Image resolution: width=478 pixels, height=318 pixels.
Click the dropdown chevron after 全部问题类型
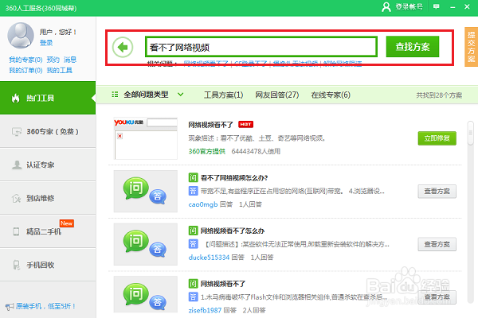click(181, 95)
